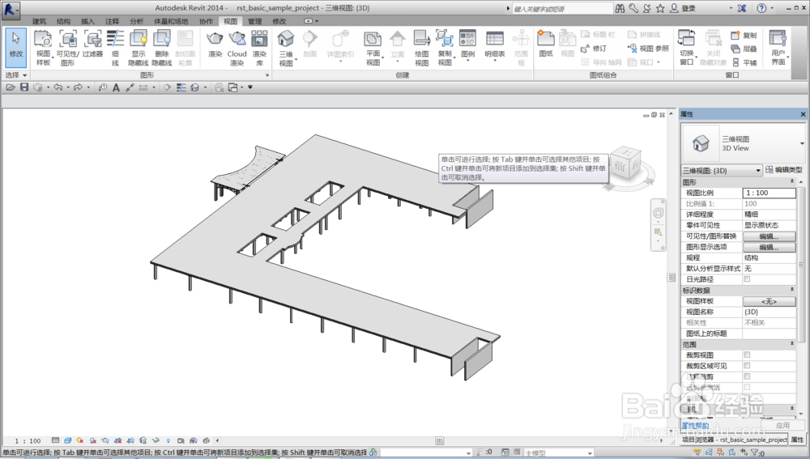Click 登录 sign in
Viewport: 810px width, 459px height.
(x=682, y=8)
